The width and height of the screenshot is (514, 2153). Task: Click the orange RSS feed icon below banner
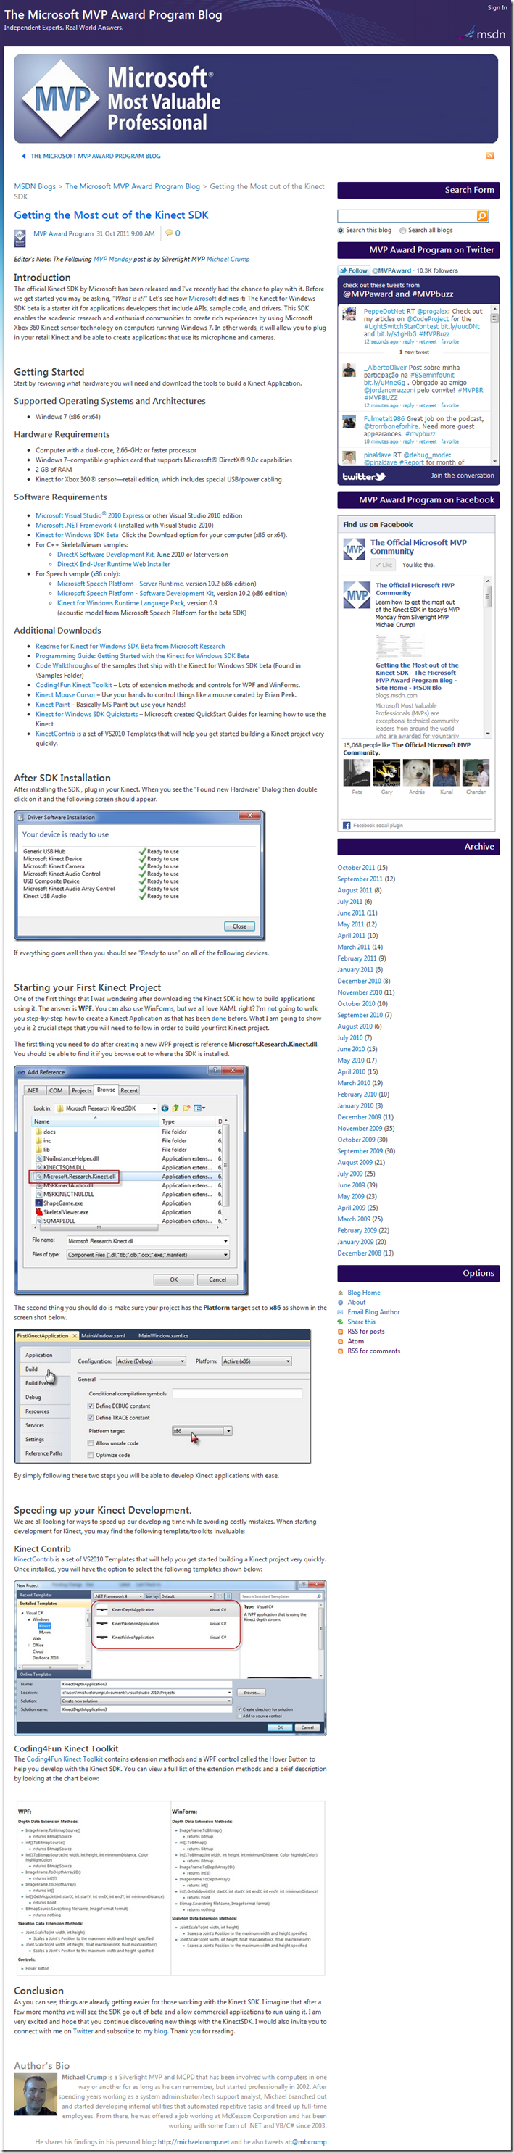tap(490, 155)
